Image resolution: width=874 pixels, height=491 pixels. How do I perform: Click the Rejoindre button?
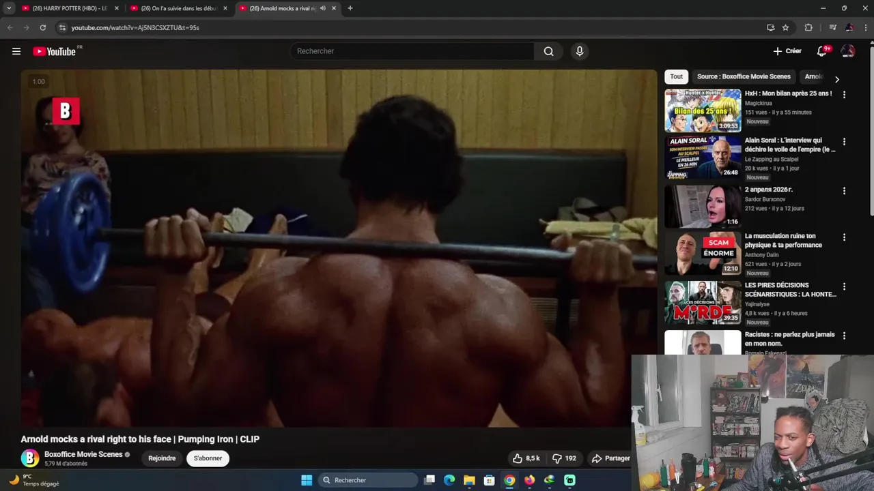tap(162, 458)
